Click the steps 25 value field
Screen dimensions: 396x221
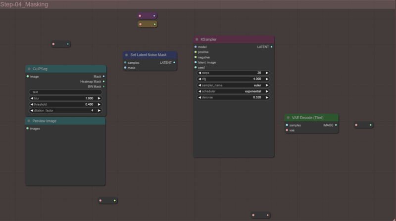click(x=233, y=73)
